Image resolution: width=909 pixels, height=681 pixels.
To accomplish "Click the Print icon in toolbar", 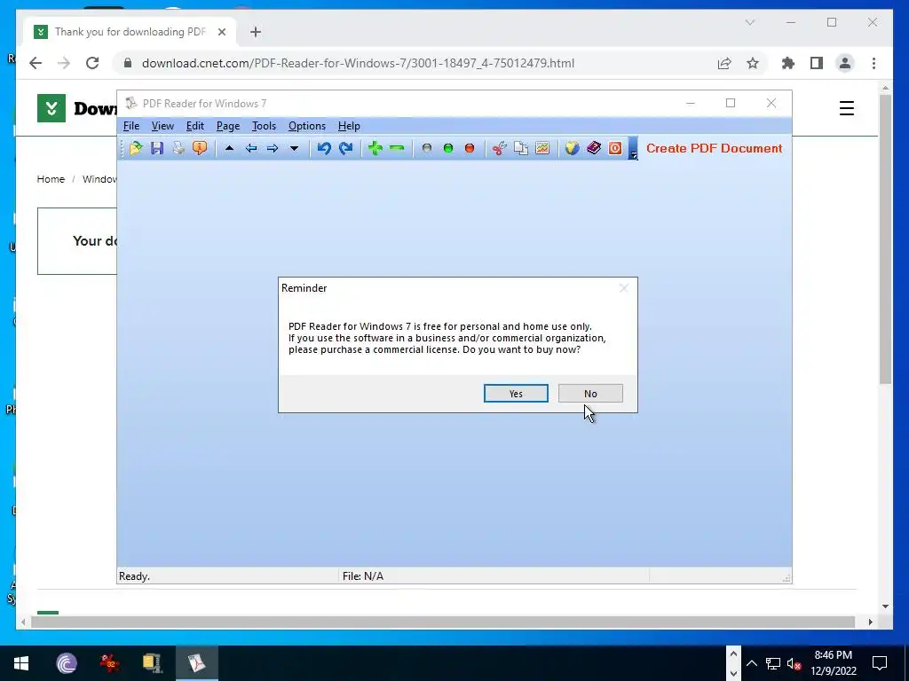I will tap(178, 148).
